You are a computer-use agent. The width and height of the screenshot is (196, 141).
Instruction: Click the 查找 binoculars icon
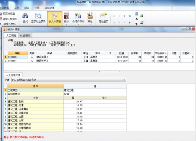[25, 16]
